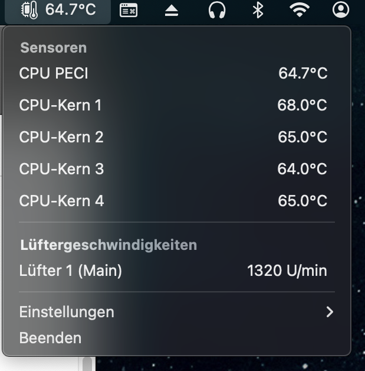The width and height of the screenshot is (365, 371).
Task: Open the Bluetooth status menu
Action: point(258,10)
